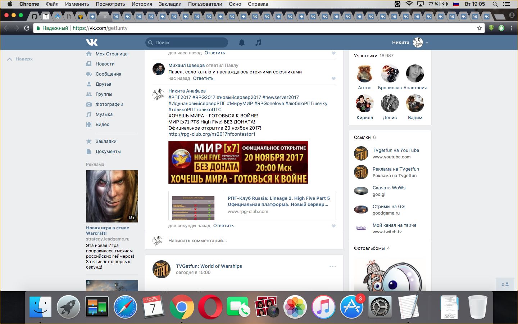Click the Chrome address bar
The width and height of the screenshot is (518, 324).
259,28
